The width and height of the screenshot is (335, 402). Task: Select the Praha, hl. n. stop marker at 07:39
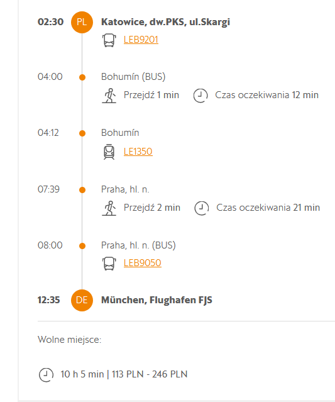click(x=82, y=190)
